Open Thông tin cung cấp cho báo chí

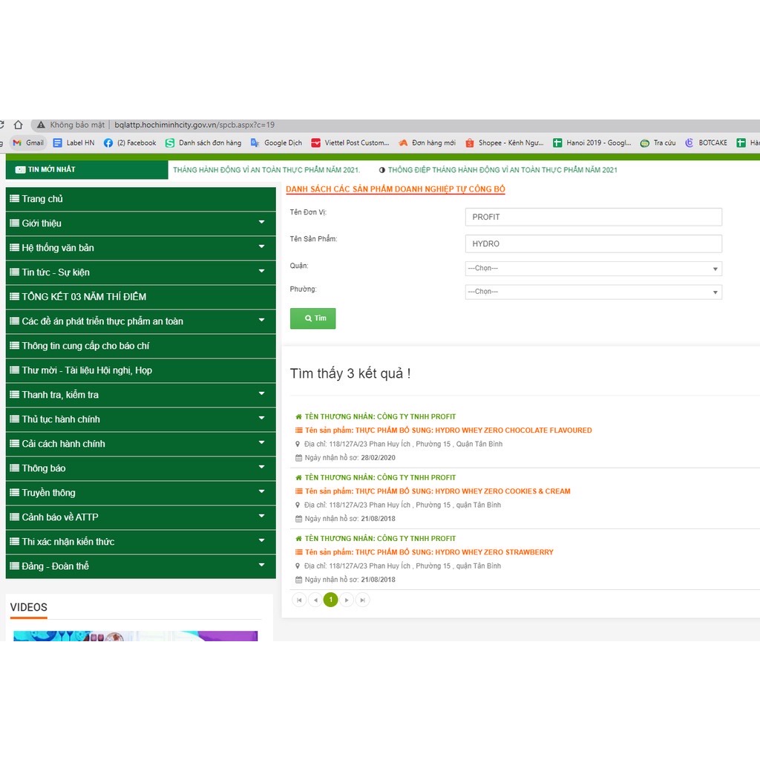tap(140, 346)
